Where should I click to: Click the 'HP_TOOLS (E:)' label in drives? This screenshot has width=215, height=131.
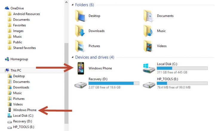(x=168, y=79)
